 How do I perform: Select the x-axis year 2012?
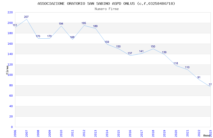[x=84, y=133]
